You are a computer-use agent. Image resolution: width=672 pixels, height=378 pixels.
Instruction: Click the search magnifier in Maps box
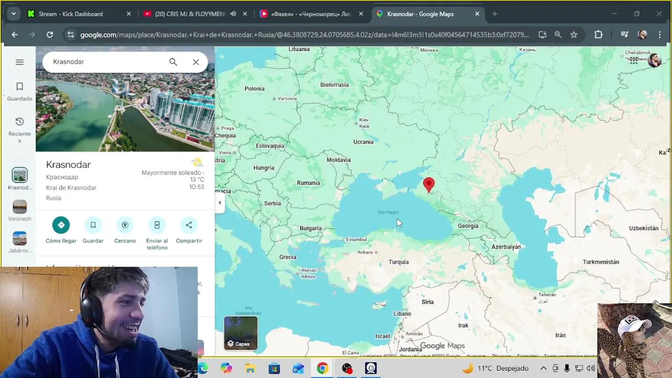coord(173,62)
